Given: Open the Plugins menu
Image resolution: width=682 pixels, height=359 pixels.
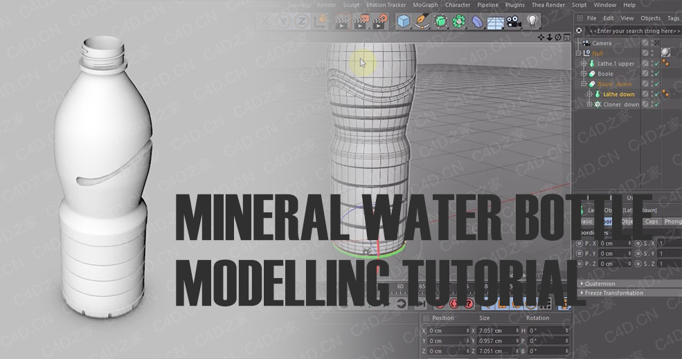Looking at the screenshot, I should 515,5.
